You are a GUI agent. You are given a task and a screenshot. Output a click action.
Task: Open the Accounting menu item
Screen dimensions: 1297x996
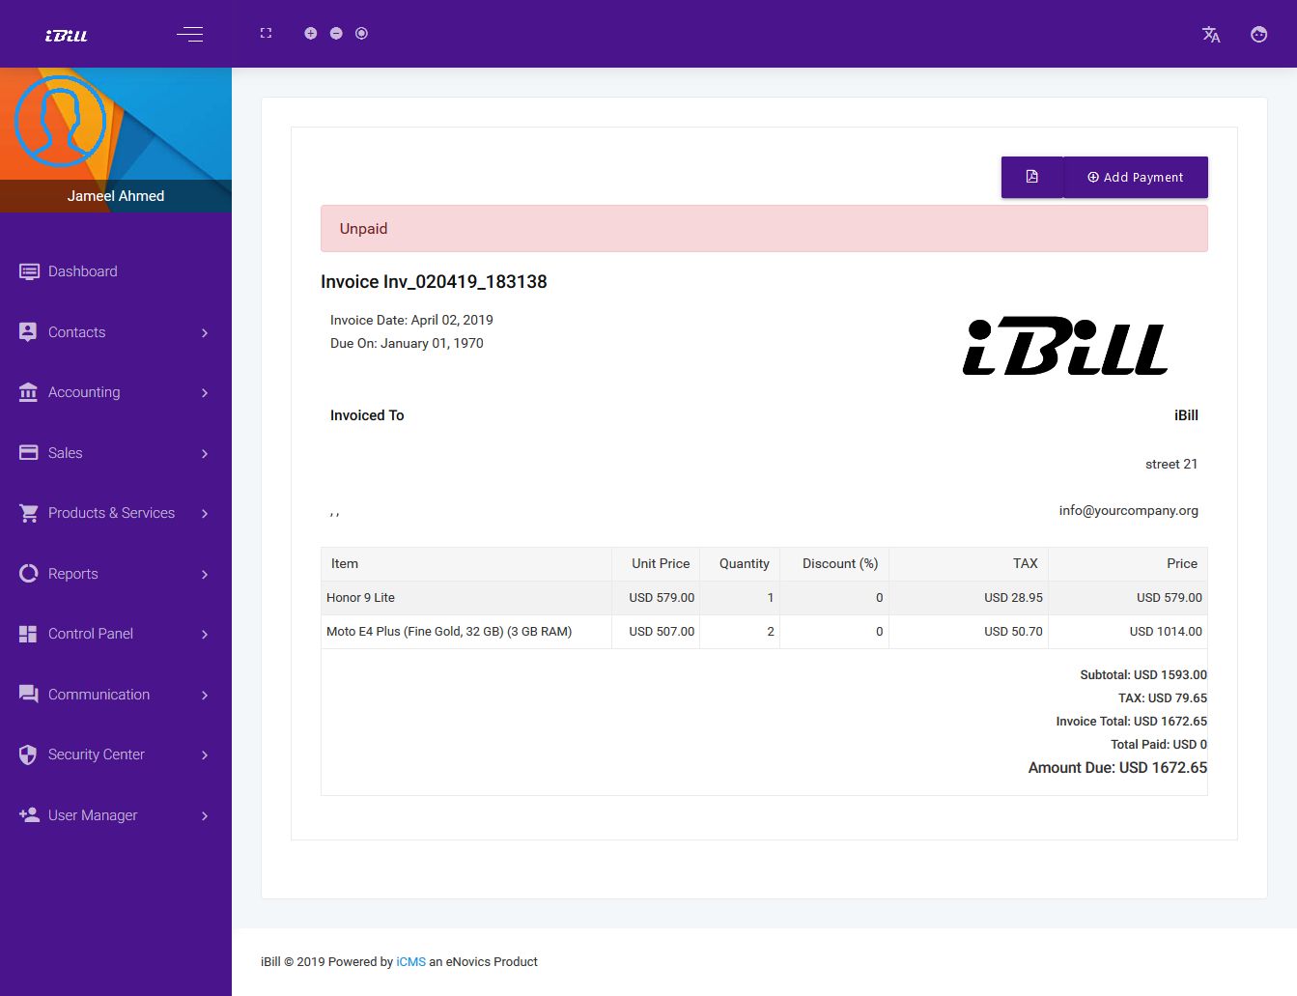[x=116, y=392]
